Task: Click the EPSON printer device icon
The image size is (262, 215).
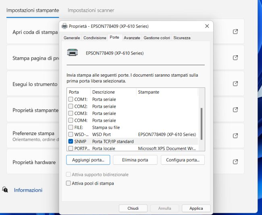Action: [x=73, y=52]
